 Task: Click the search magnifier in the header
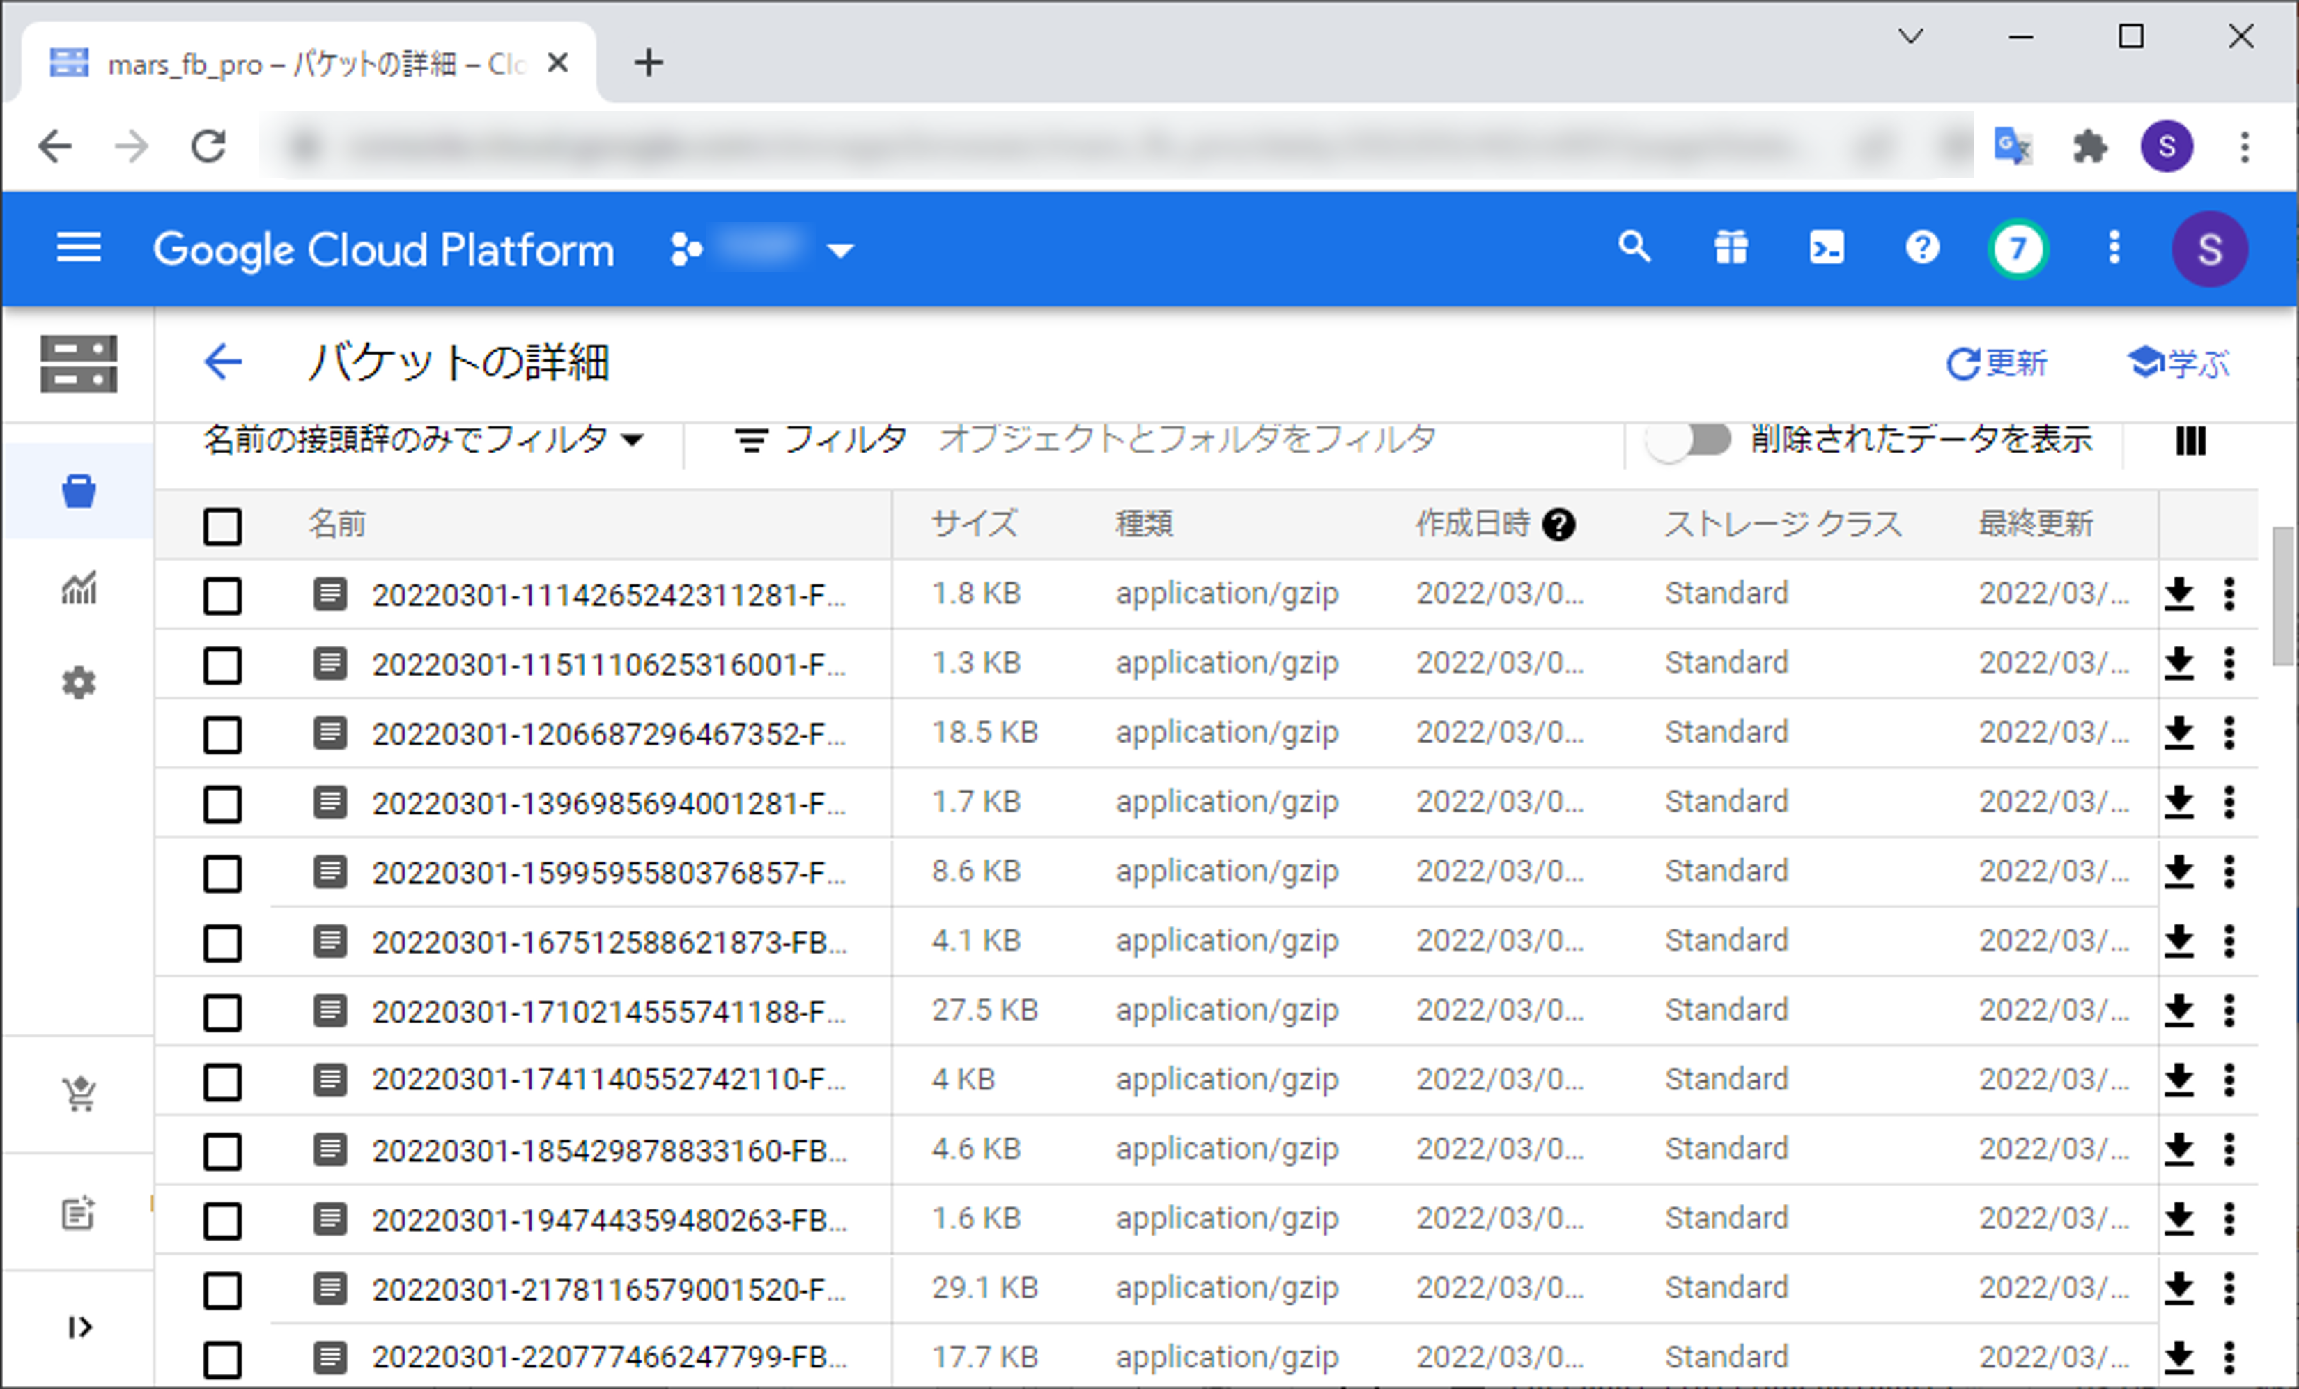click(1634, 247)
